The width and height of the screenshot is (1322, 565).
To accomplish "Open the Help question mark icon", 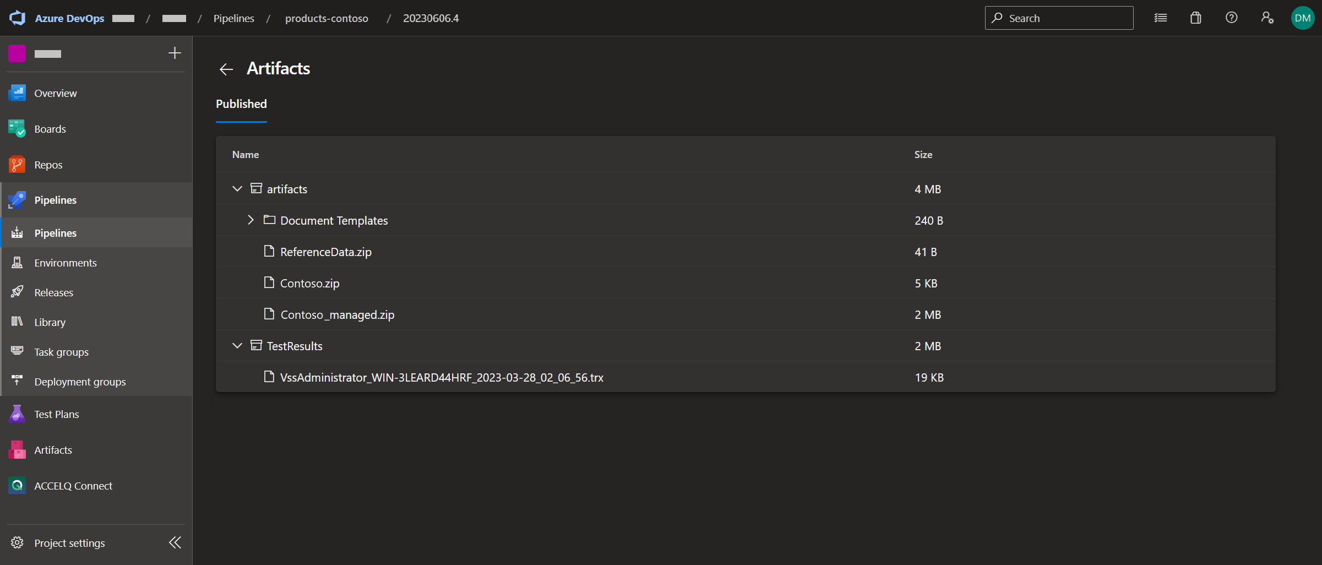I will point(1231,18).
